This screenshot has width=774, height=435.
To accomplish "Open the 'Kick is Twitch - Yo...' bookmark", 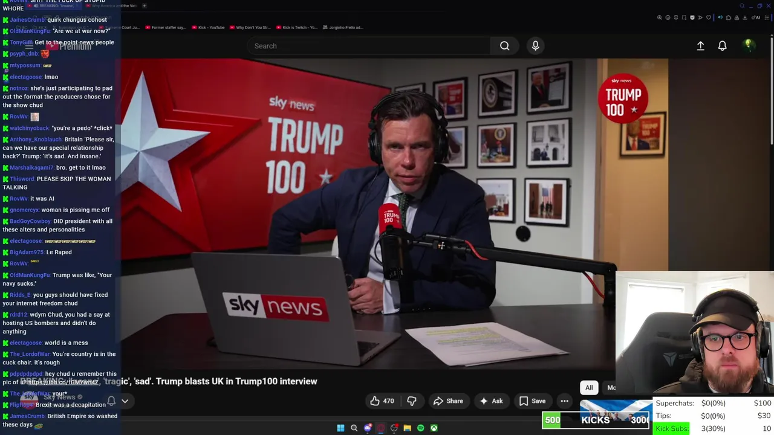I will tap(296, 27).
